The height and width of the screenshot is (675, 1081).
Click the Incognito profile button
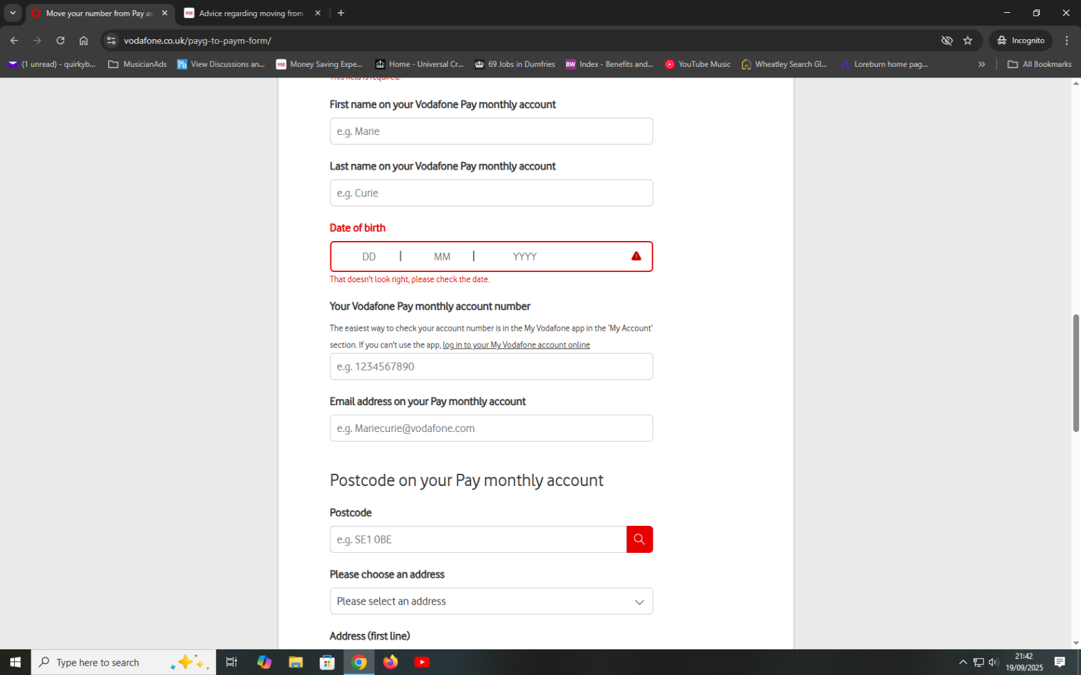pos(1021,40)
